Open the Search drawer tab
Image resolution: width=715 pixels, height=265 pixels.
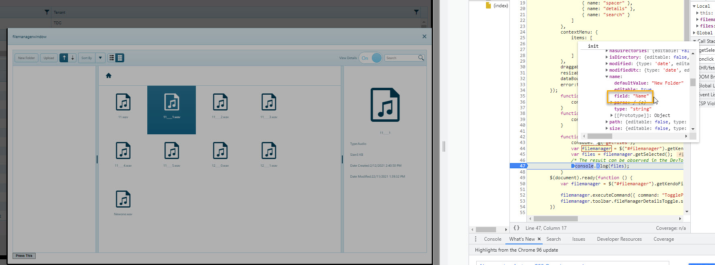554,239
